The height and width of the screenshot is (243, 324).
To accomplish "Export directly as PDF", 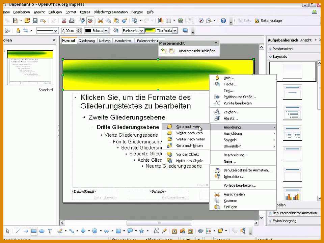I will [x=64, y=21].
